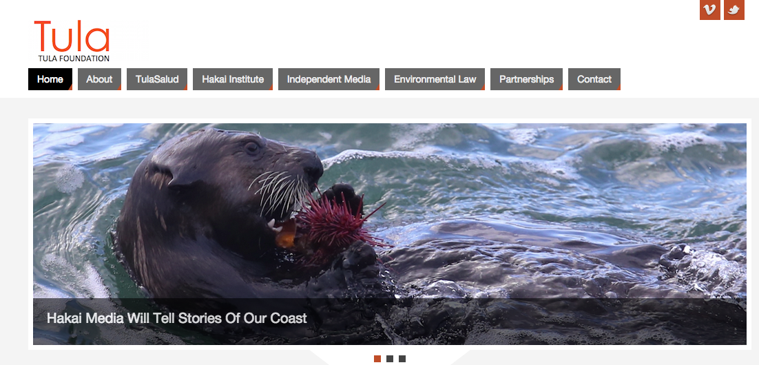This screenshot has height=365, width=759.
Task: Switch to the second slide dot
Action: click(x=390, y=359)
